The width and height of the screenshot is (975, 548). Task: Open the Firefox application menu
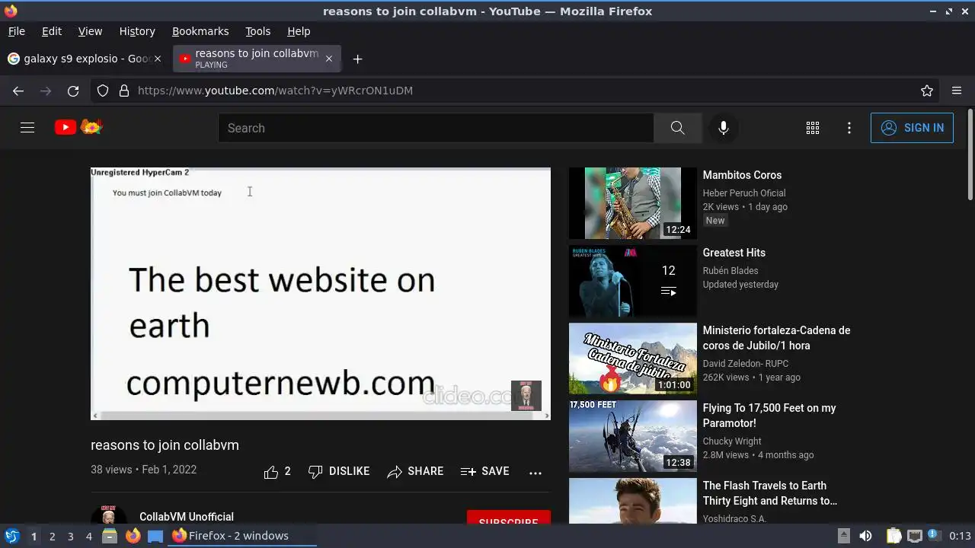tap(957, 91)
